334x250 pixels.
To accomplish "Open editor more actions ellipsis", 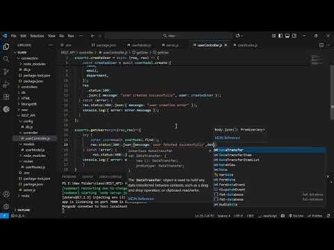I will pyautogui.click(x=328, y=45).
